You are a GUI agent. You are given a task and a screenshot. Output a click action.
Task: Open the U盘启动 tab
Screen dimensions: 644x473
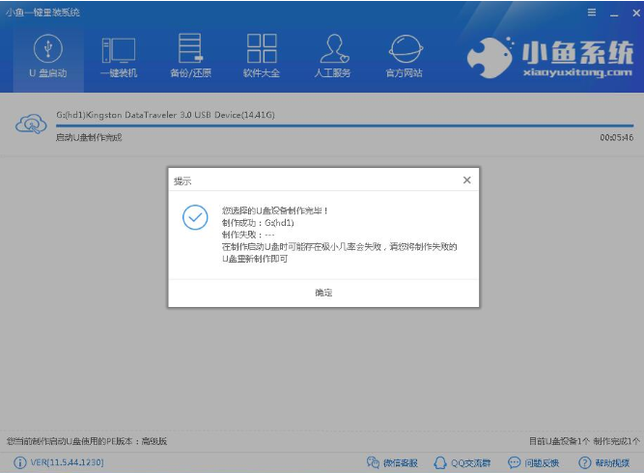(46, 56)
